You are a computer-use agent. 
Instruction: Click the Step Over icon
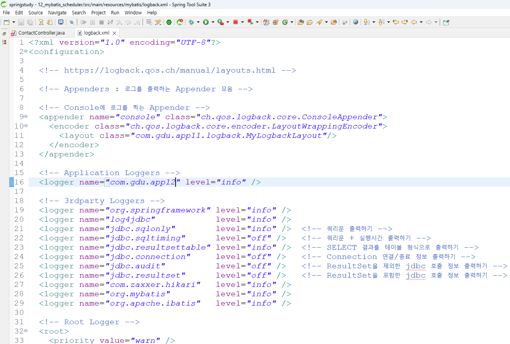coord(128,22)
